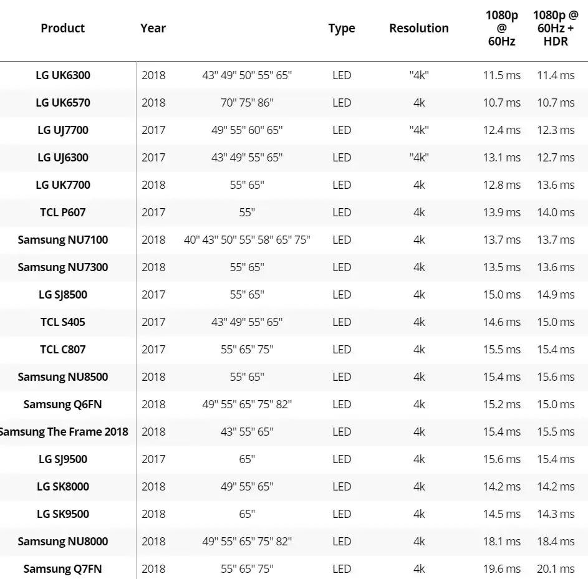Sort by the Resolution column header

point(418,28)
